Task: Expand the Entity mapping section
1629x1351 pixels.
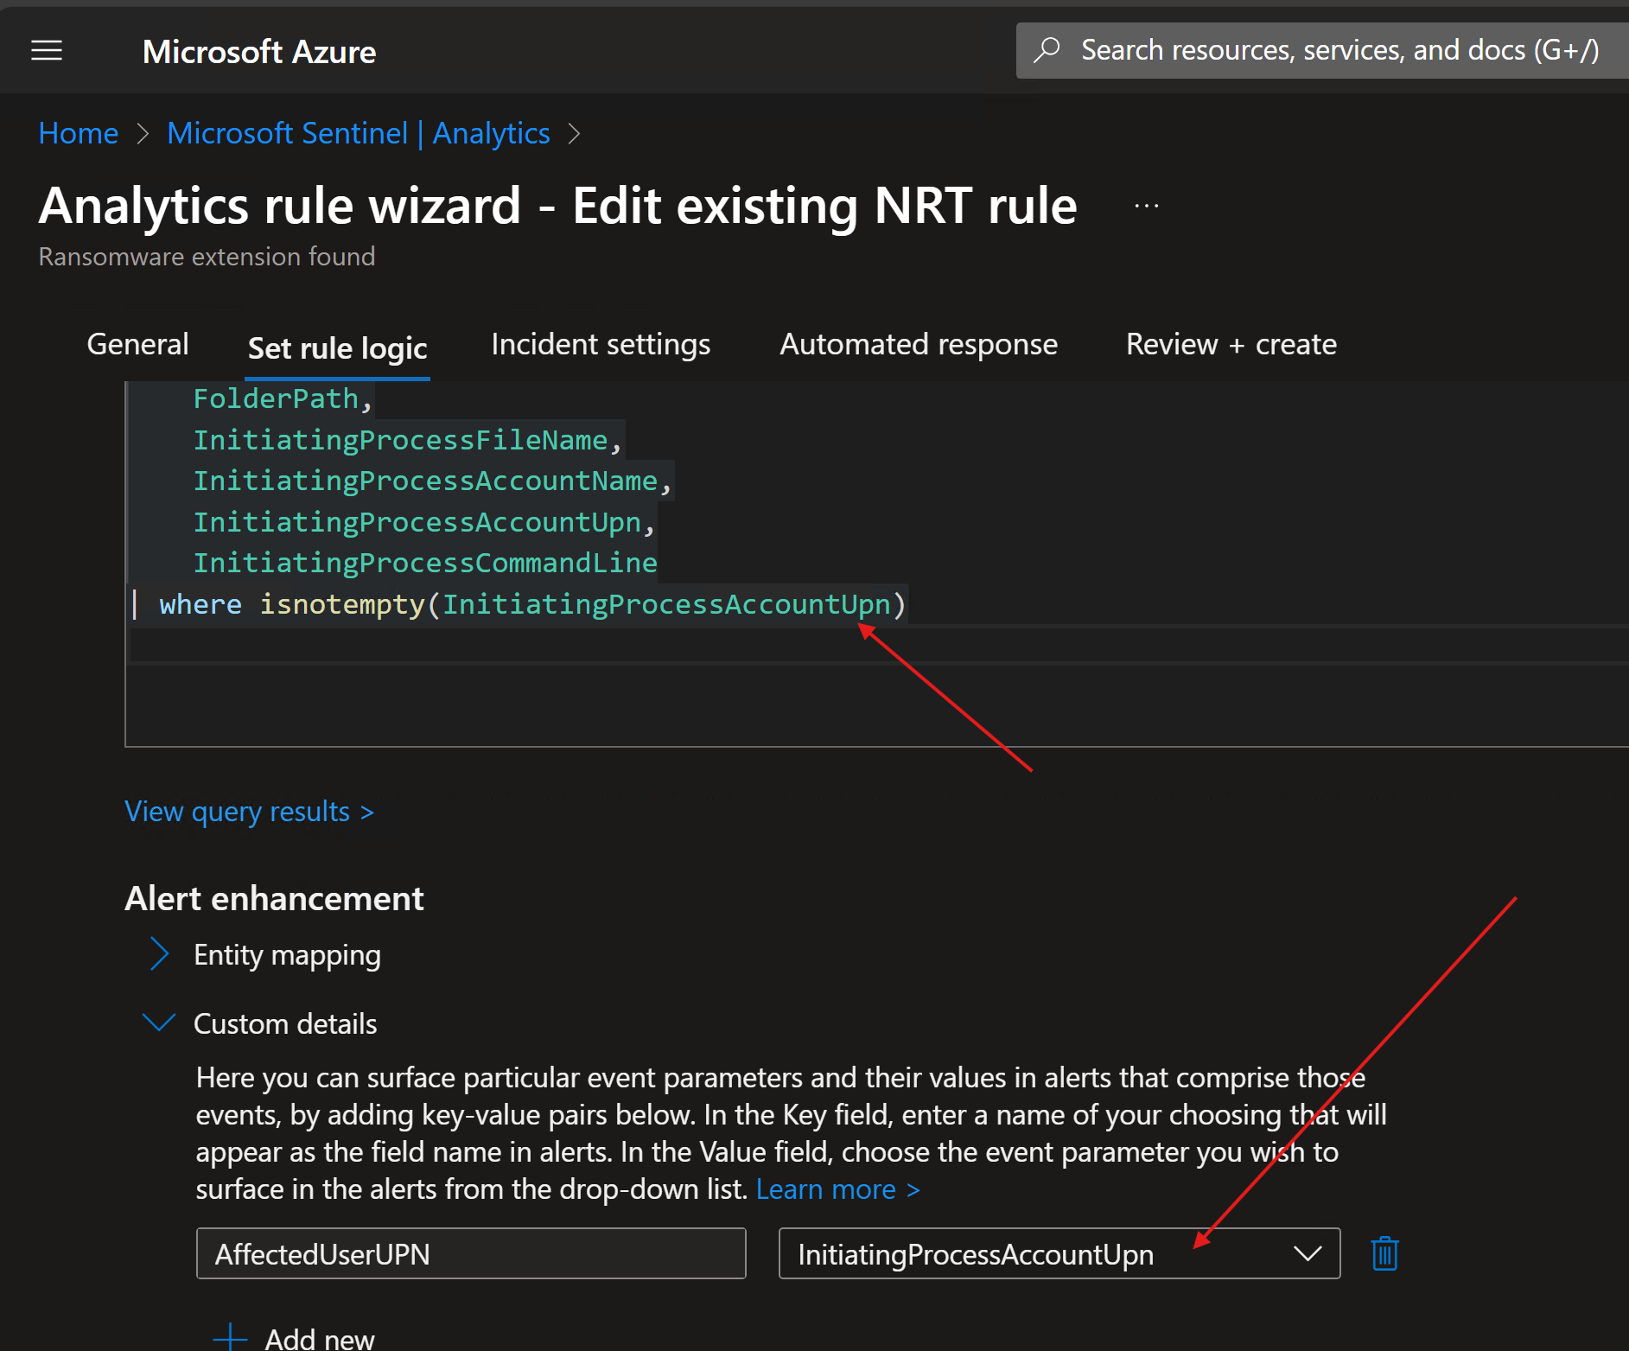Action: point(159,954)
